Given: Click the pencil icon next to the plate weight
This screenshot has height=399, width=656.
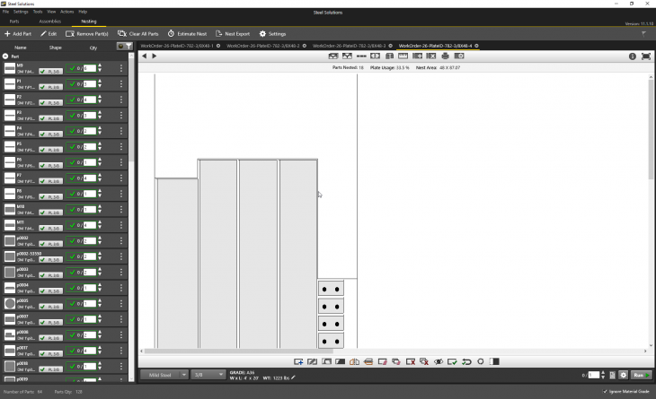Looking at the screenshot, I should point(293,377).
